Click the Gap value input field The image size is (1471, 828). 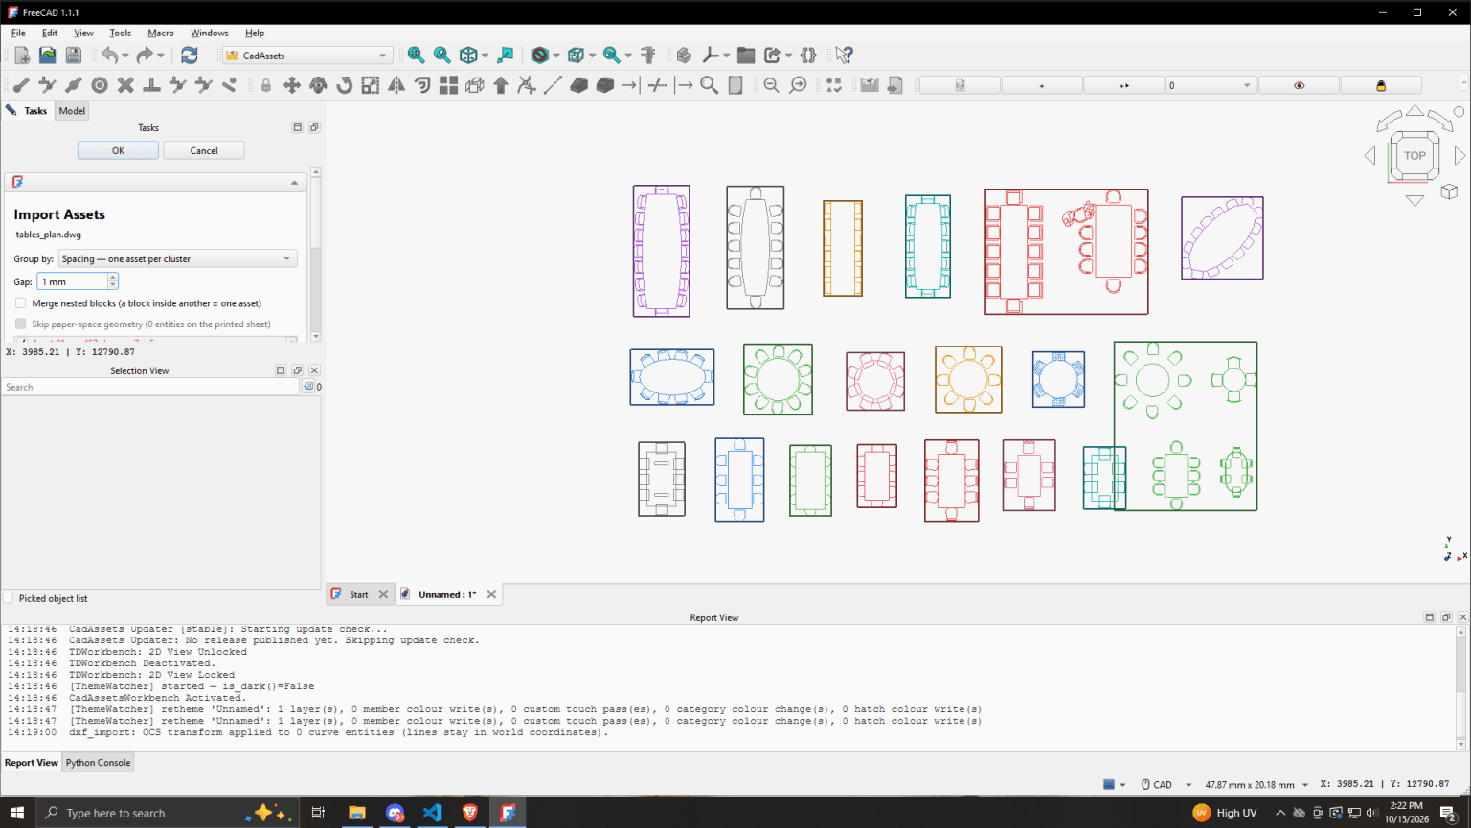tap(73, 281)
